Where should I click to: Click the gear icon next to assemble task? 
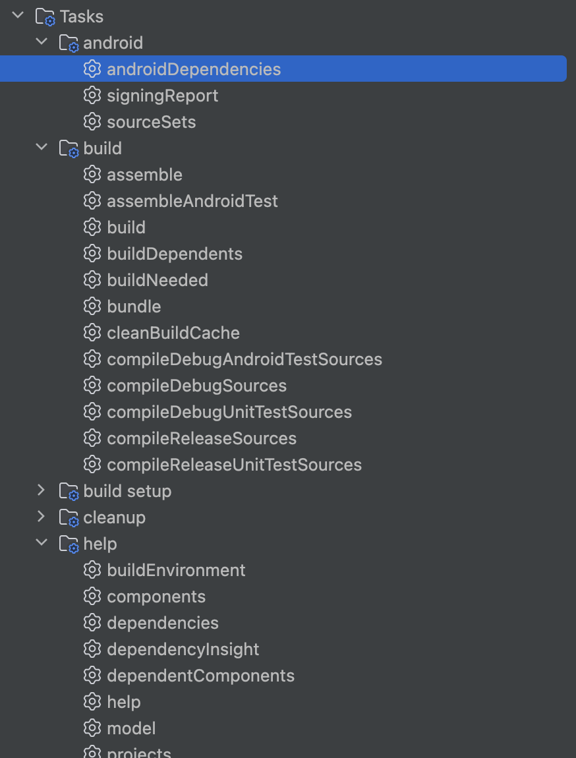click(x=93, y=174)
